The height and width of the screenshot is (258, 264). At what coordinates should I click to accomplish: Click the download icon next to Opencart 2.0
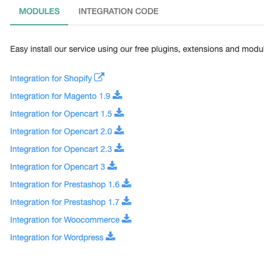119,130
